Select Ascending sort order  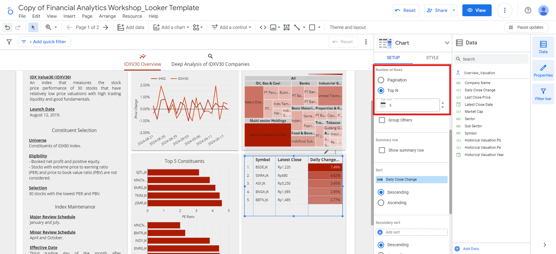(381, 203)
